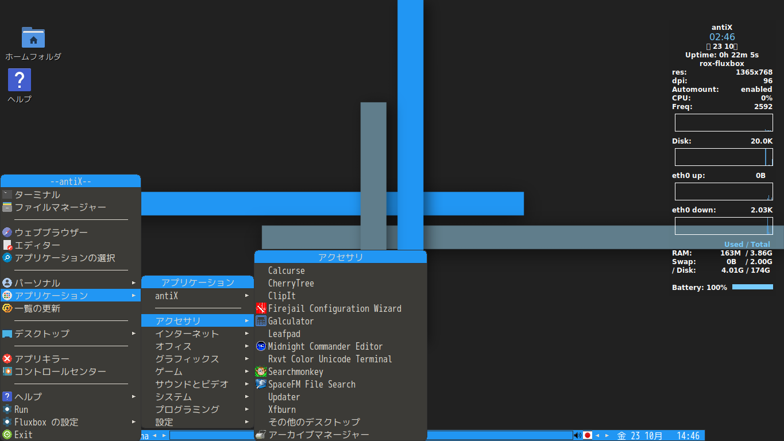The image size is (784, 441).
Task: Open その他のデスクトップ entry
Action: click(341, 422)
